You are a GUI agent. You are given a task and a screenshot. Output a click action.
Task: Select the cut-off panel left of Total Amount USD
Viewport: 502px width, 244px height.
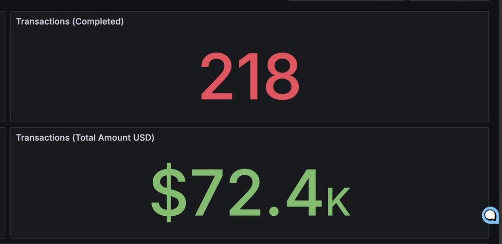pyautogui.click(x=2, y=183)
